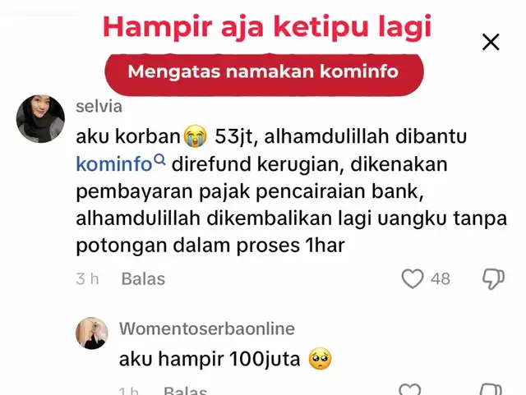The width and height of the screenshot is (526, 395).
Task: Close the comments panel with the X
Action: point(491,42)
